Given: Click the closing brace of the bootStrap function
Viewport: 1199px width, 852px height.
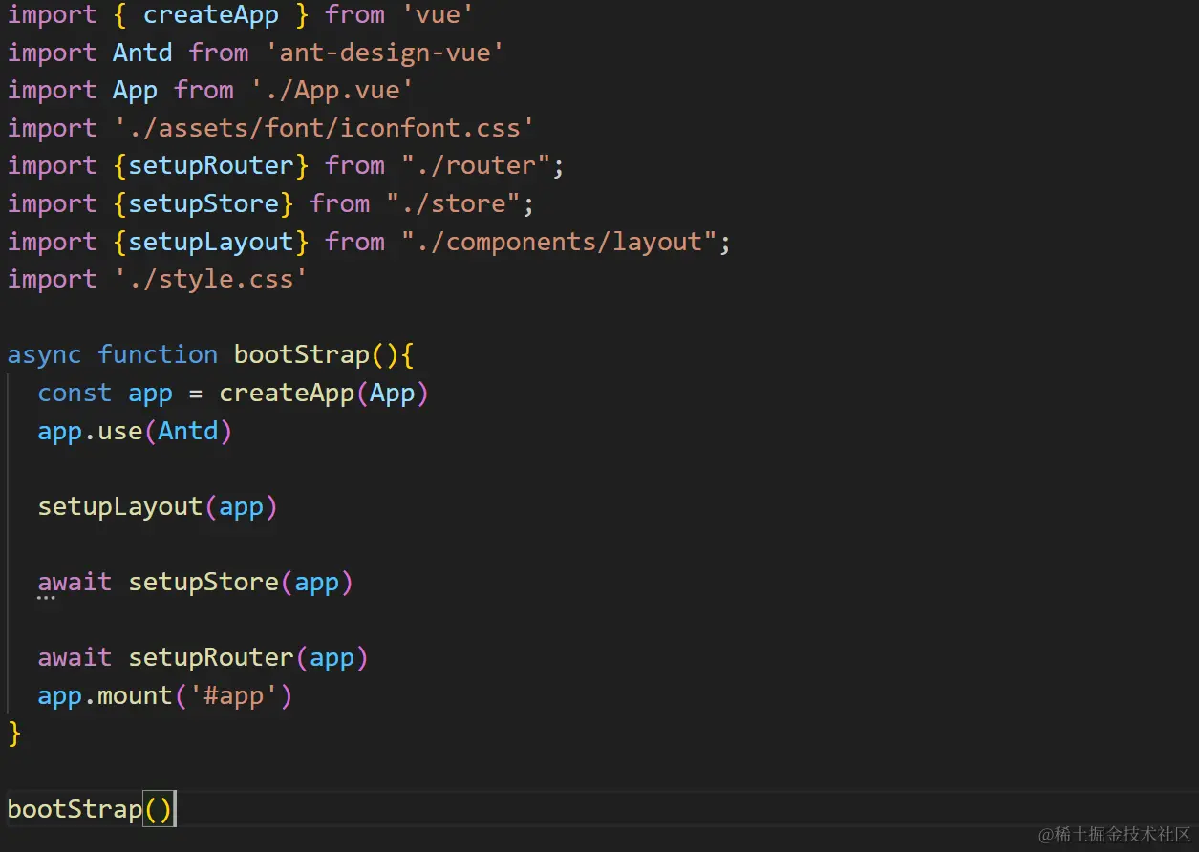Looking at the screenshot, I should [14, 734].
